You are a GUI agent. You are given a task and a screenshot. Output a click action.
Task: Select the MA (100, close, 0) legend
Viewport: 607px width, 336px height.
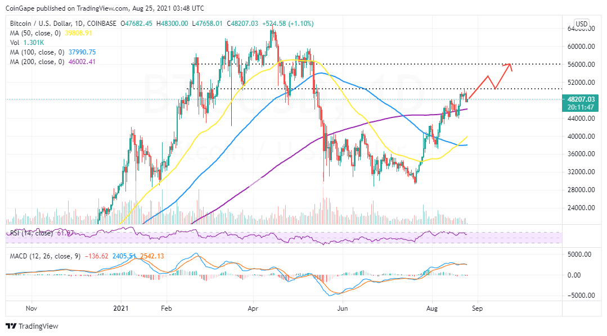click(37, 52)
